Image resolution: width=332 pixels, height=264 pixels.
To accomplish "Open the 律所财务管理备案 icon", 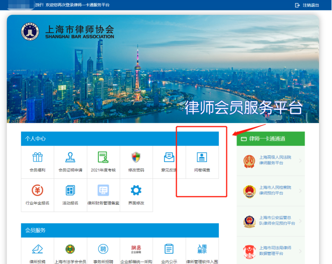I will pyautogui.click(x=103, y=191).
